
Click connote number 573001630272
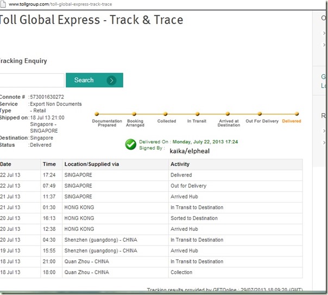pyautogui.click(x=47, y=97)
